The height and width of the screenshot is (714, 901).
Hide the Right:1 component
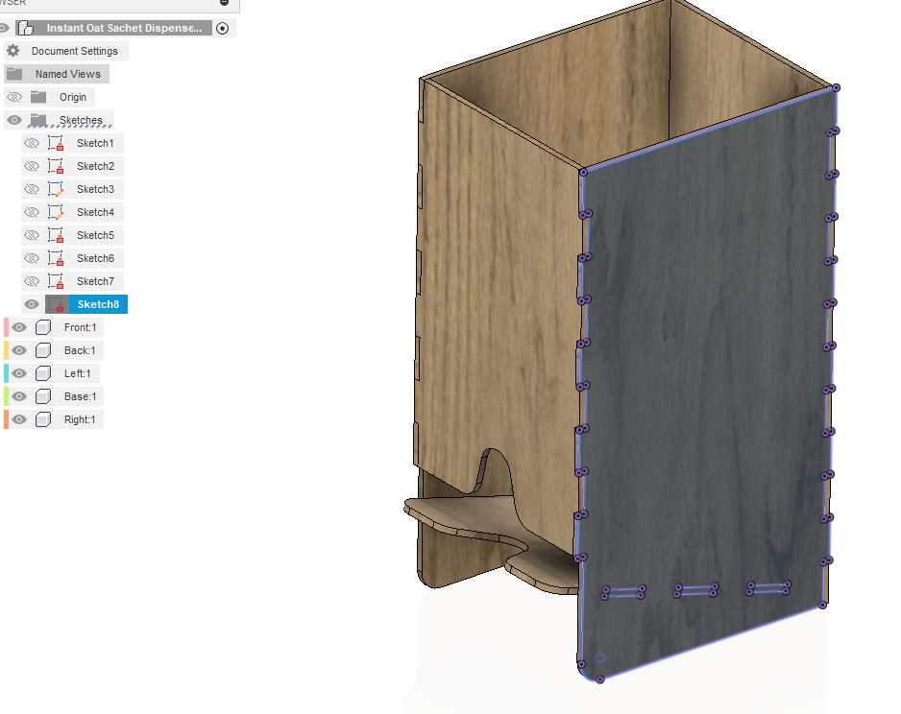19,419
